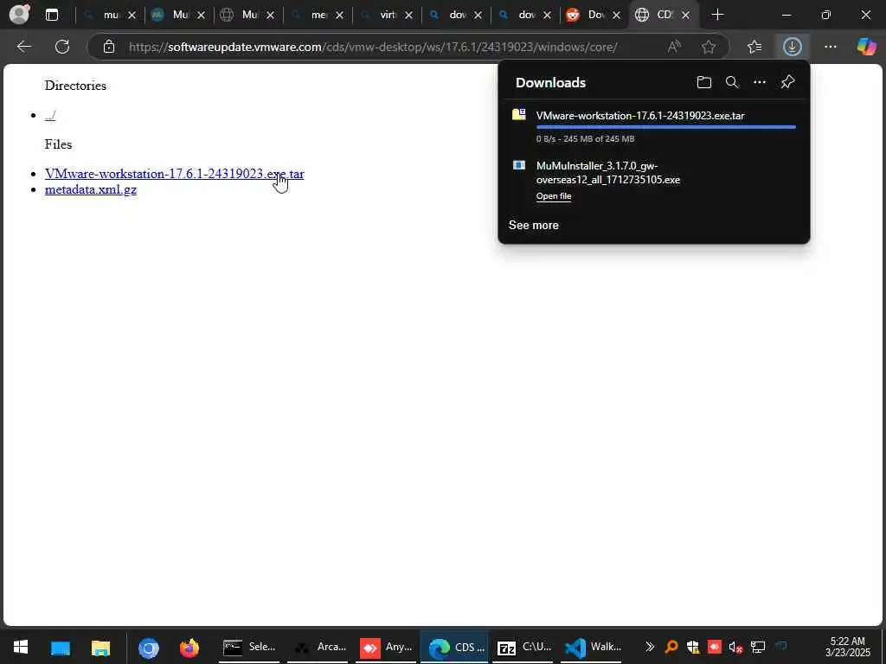Open the Edge profile avatar
The image size is (886, 664).
point(19,15)
